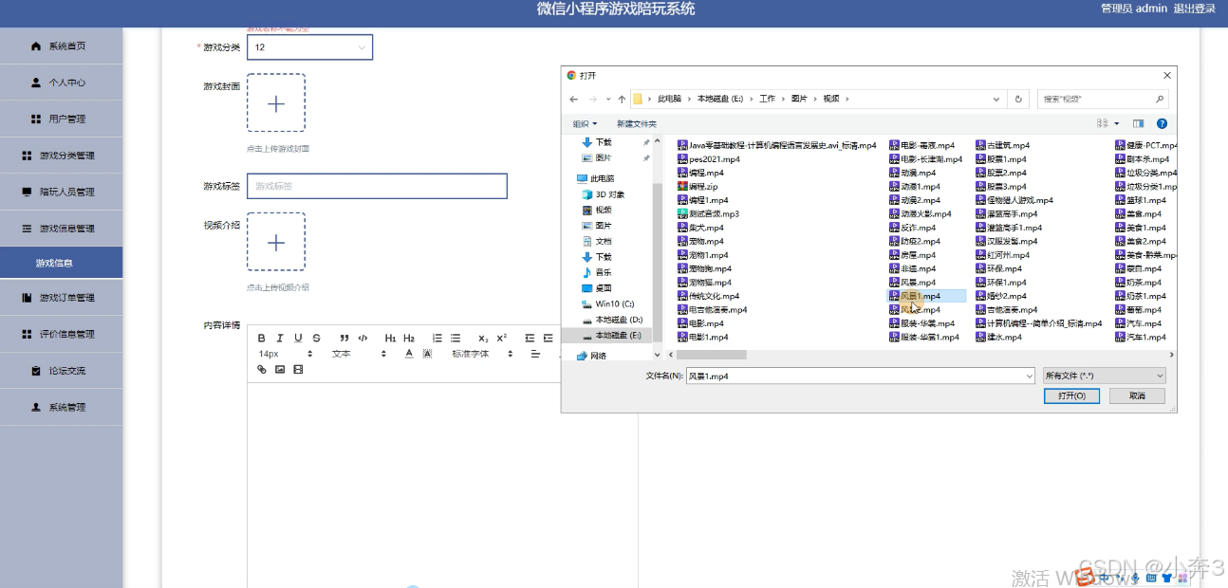Screen dimensions: 1228x588
Task: Create a bullet list in the editor
Action: click(456, 339)
